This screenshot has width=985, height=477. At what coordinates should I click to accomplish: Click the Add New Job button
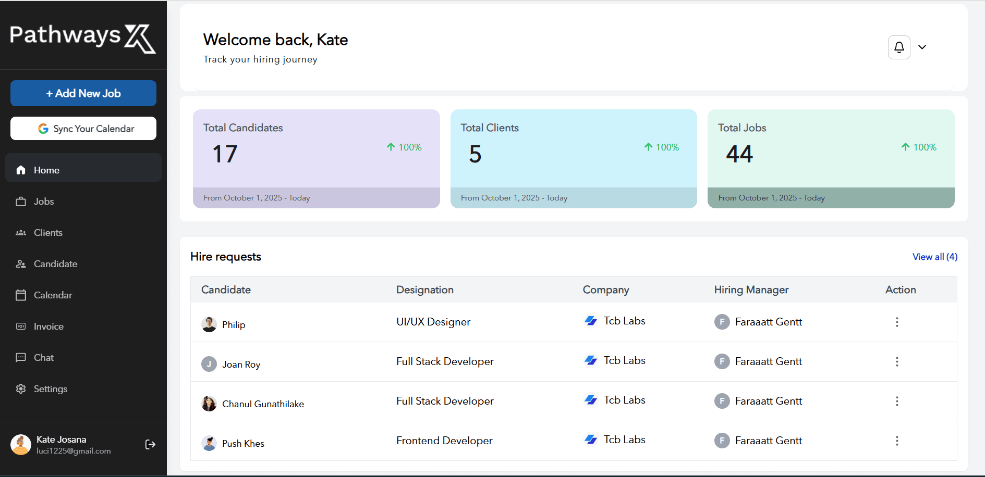[83, 93]
